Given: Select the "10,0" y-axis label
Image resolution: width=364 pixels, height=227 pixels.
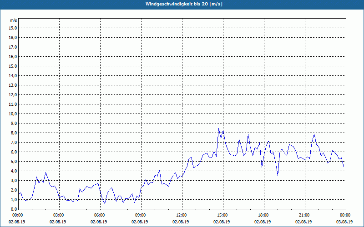Looking at the screenshot, I should coord(13,114).
